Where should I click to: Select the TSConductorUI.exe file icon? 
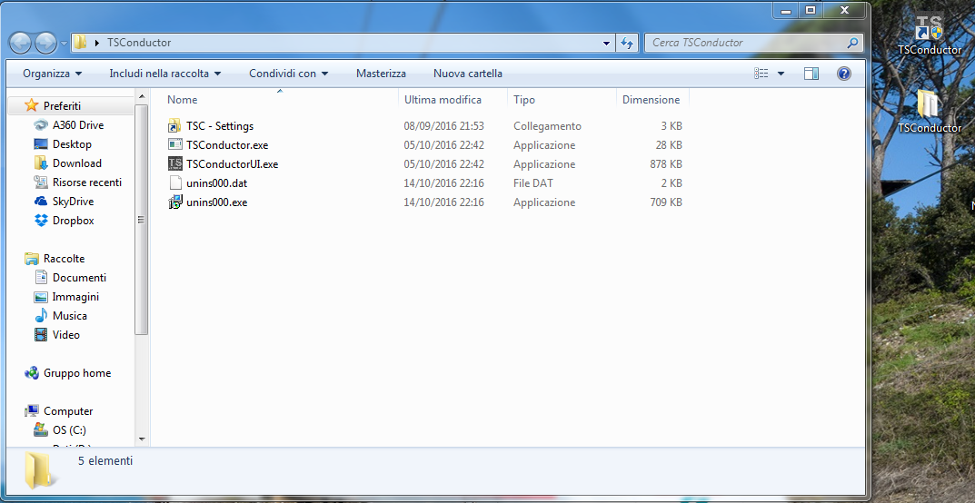click(175, 164)
